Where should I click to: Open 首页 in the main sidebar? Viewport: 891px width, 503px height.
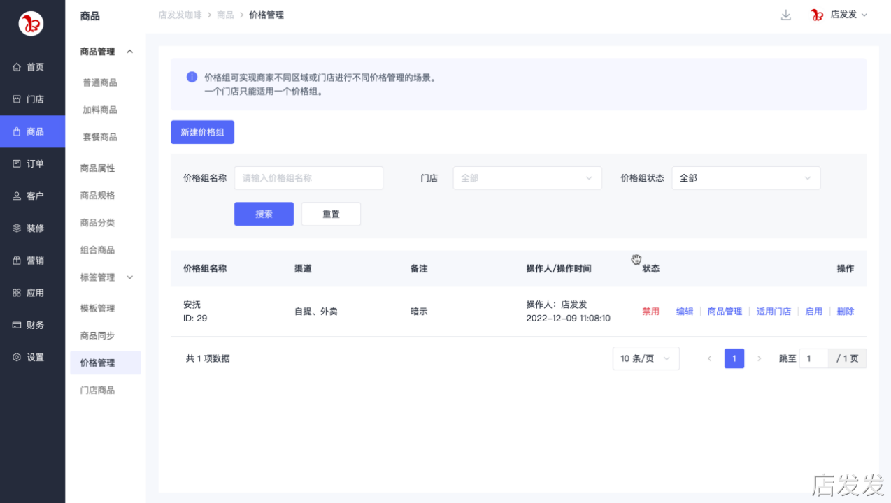[x=32, y=67]
